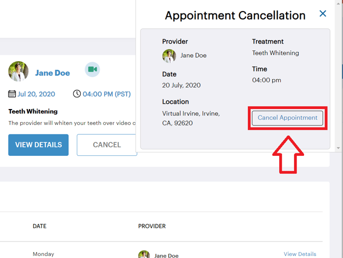Screen dimensions: 343x258
Task: Click the provider avatar in cancellation panel
Action: pos(169,56)
